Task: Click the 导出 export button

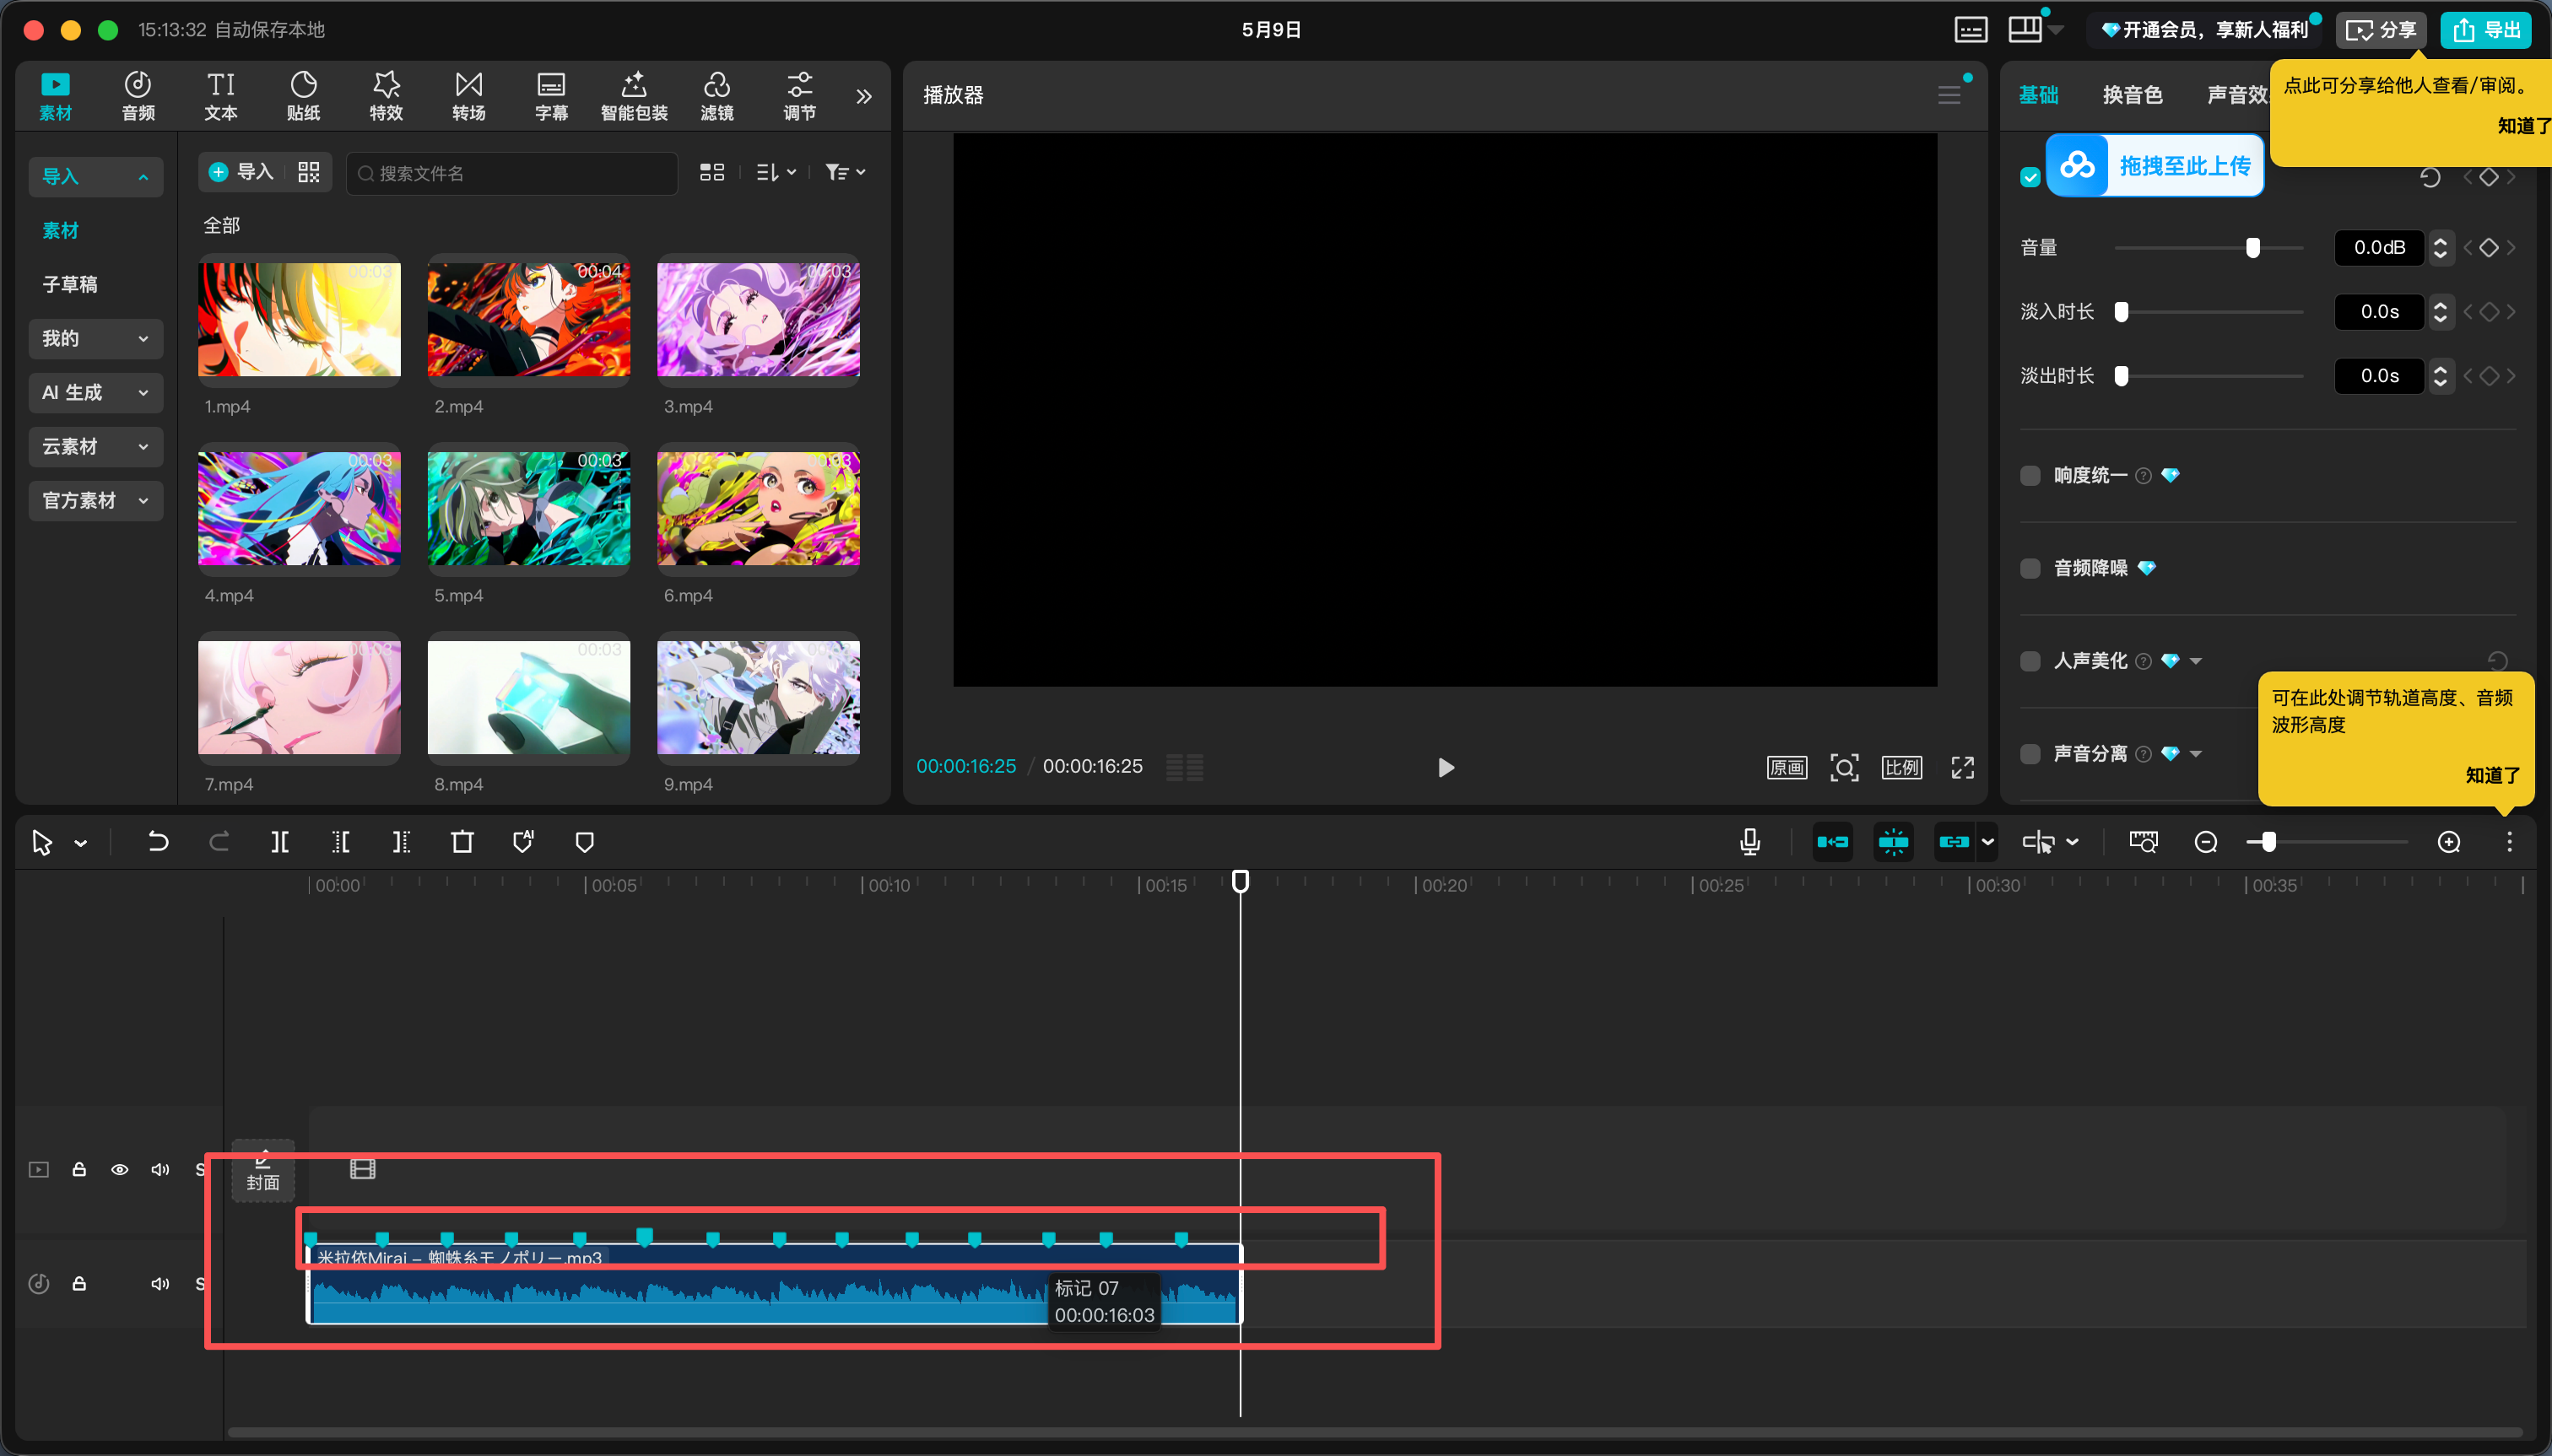Action: (2486, 30)
